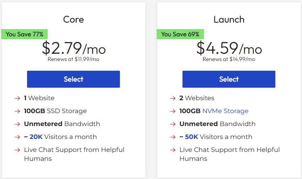Click arrow beside Launch plan's Live Chat Support
Viewport: 302px width, 179px height.
[173, 150]
